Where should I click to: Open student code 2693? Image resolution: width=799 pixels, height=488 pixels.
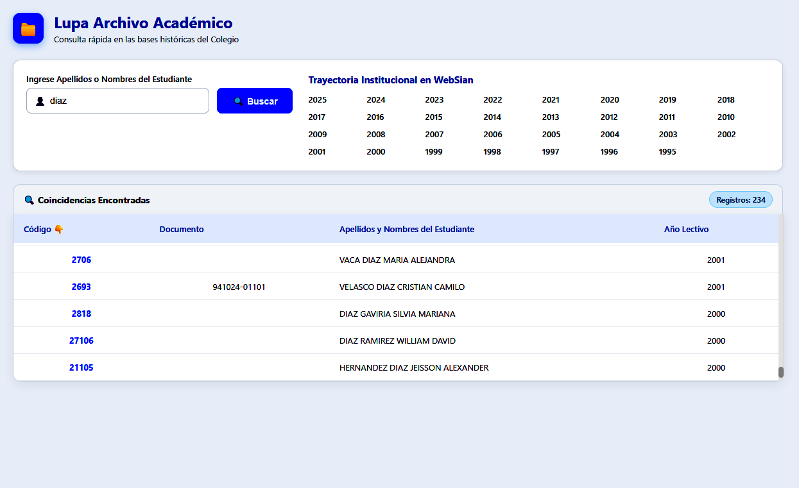82,287
